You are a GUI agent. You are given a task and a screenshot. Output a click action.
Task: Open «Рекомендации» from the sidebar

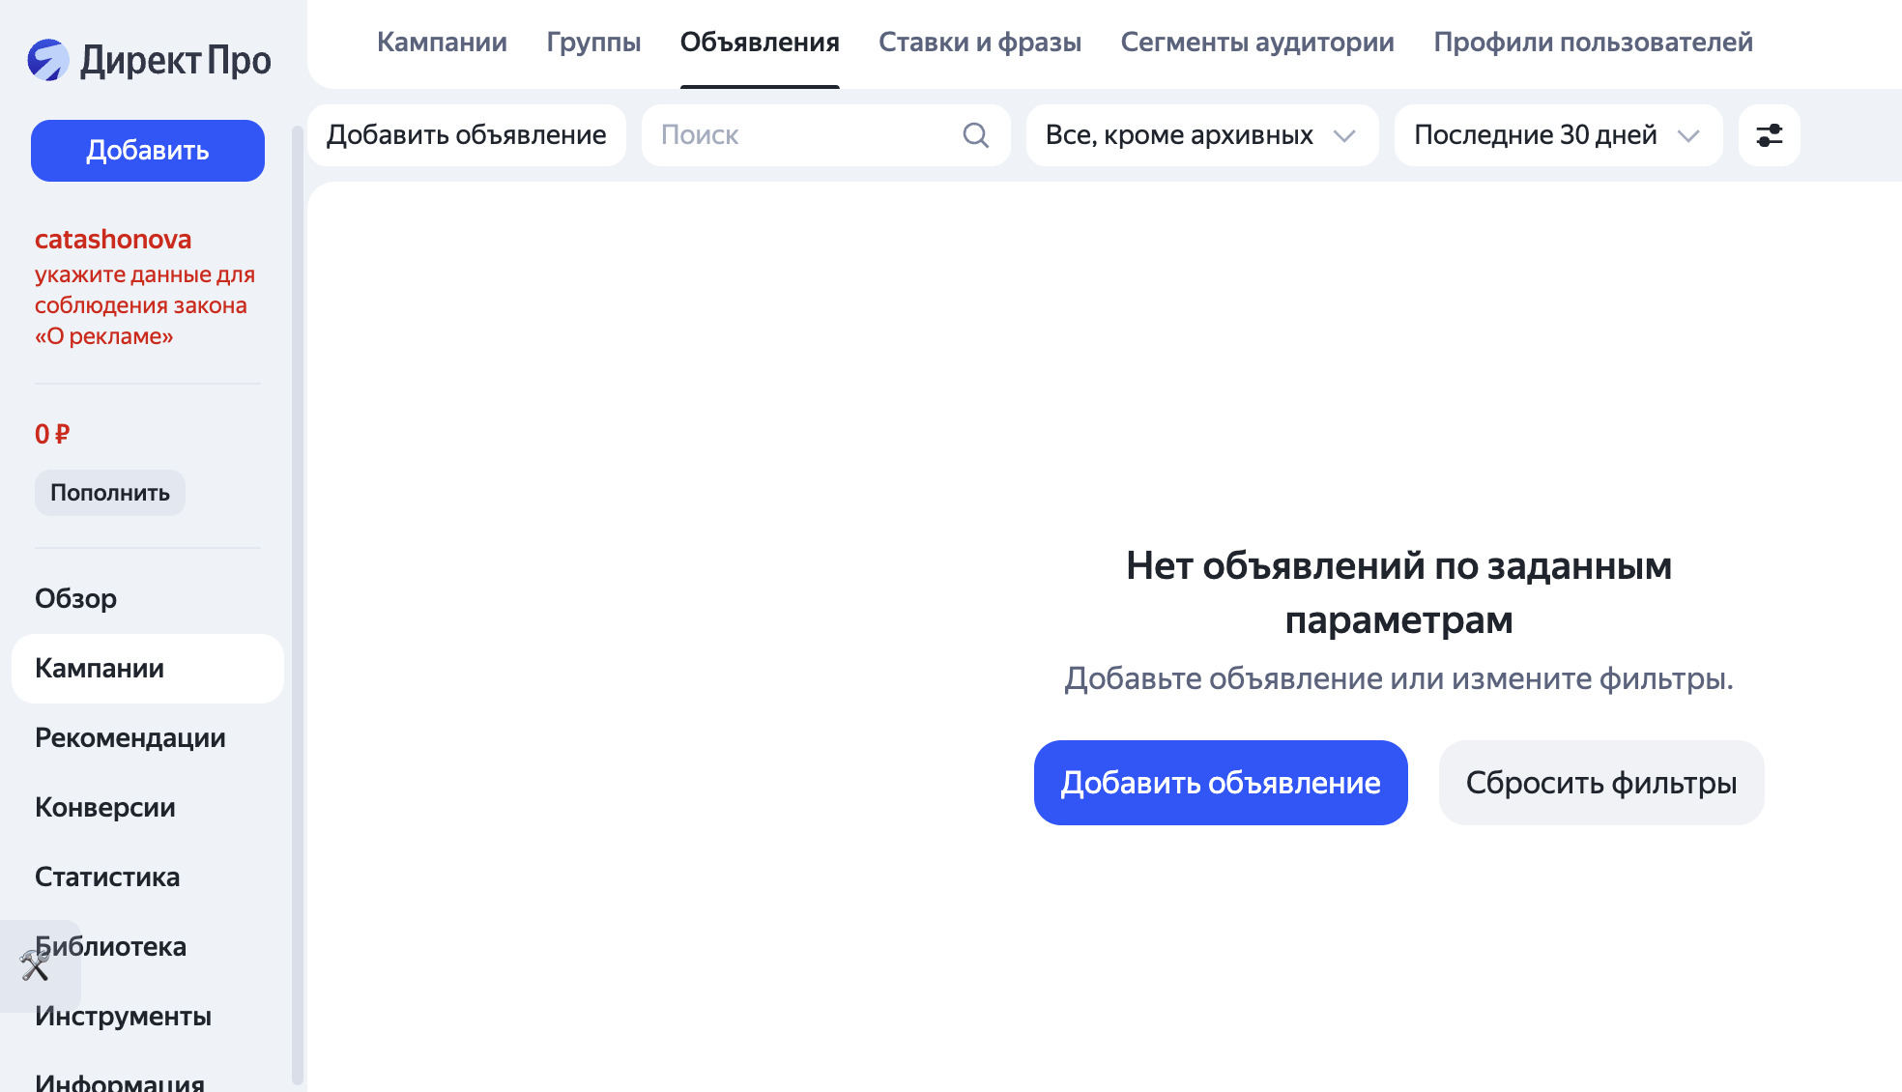click(130, 738)
